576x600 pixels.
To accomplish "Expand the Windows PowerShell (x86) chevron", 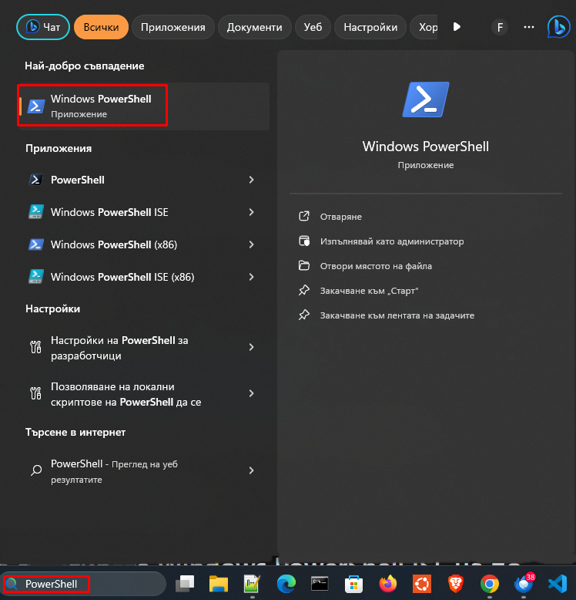I will point(251,244).
